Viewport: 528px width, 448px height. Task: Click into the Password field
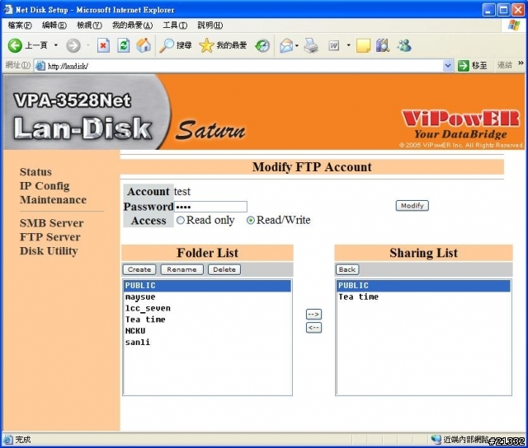210,207
